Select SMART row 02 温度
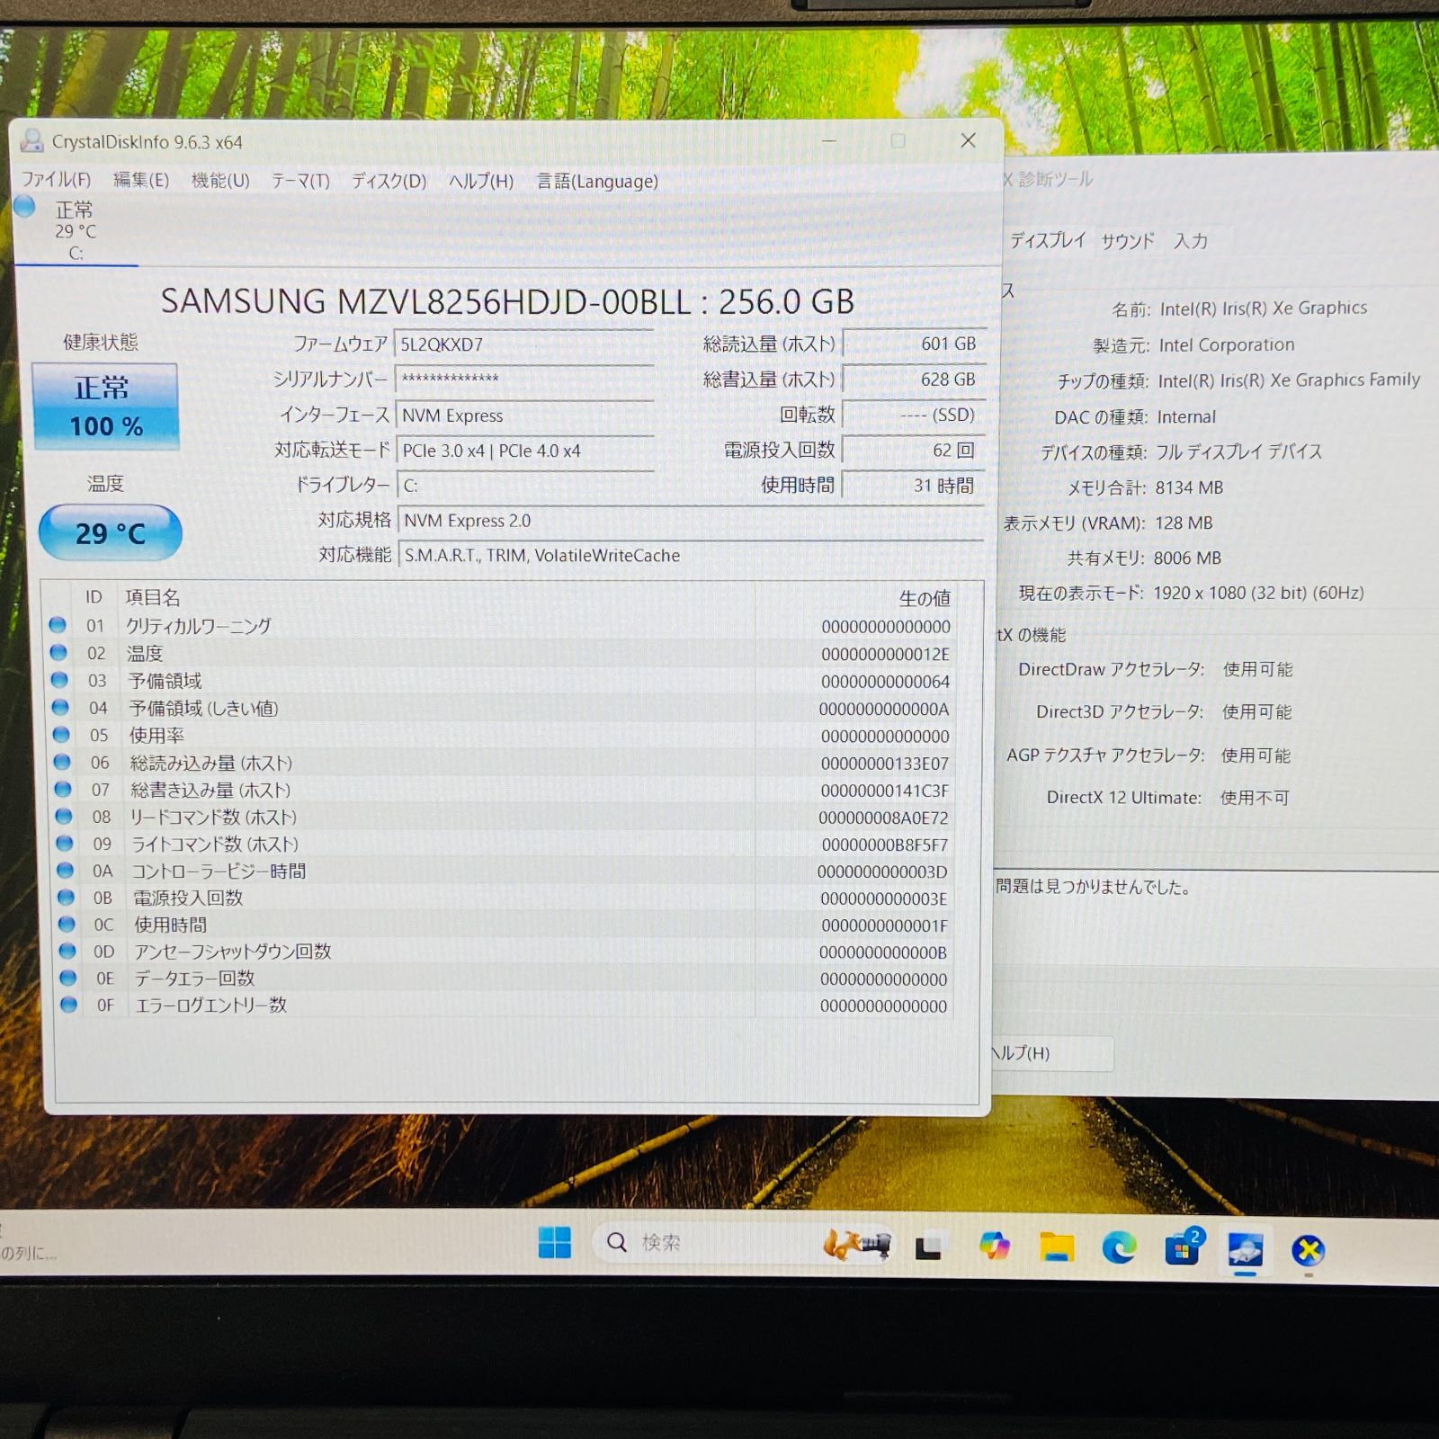The image size is (1439, 1439). [x=499, y=653]
